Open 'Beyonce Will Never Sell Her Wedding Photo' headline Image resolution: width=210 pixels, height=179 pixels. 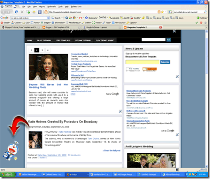pyautogui.click(x=48, y=86)
